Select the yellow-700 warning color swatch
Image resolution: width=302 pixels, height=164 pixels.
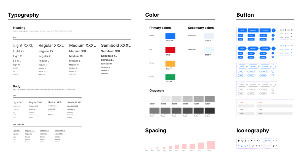(170, 63)
